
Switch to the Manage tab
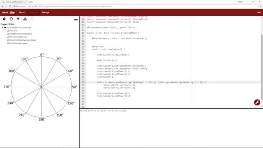click(x=46, y=12)
